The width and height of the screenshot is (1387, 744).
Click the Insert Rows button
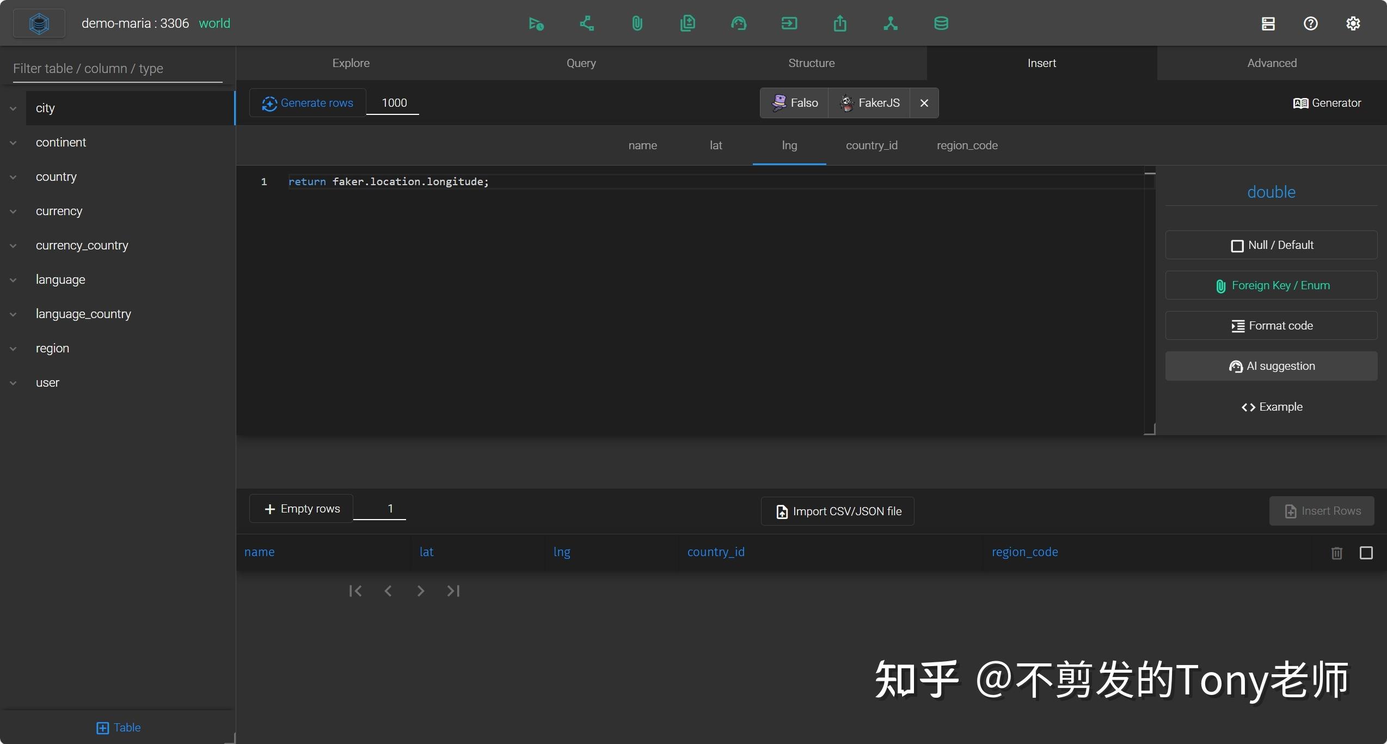[x=1322, y=511]
